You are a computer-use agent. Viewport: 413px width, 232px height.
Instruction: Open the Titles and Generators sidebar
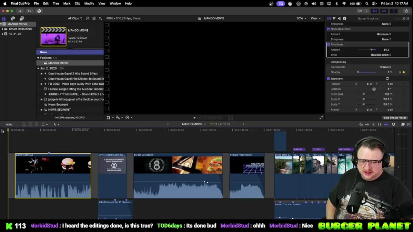pos(22,18)
